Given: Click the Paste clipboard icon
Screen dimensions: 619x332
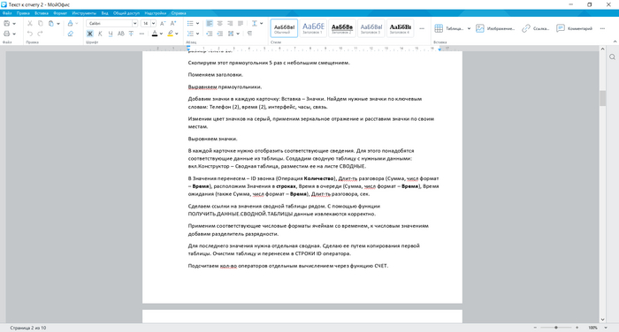Looking at the screenshot, I should click(x=51, y=24).
